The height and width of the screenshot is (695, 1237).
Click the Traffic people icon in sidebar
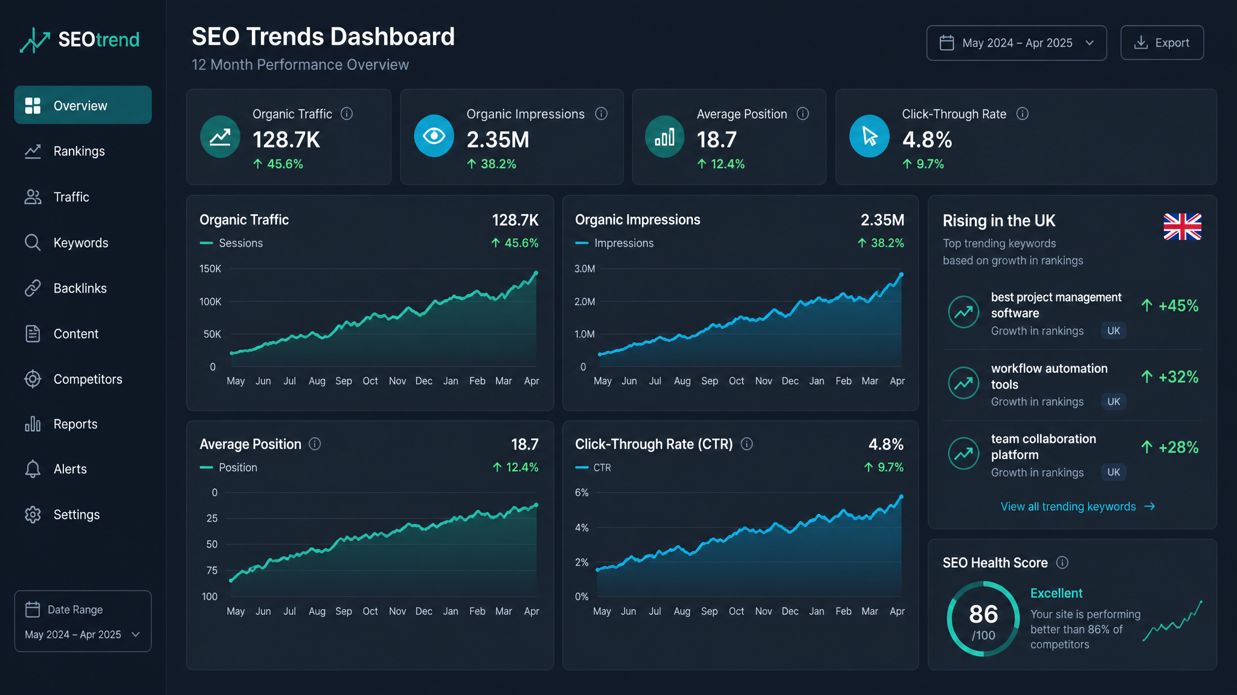click(33, 197)
